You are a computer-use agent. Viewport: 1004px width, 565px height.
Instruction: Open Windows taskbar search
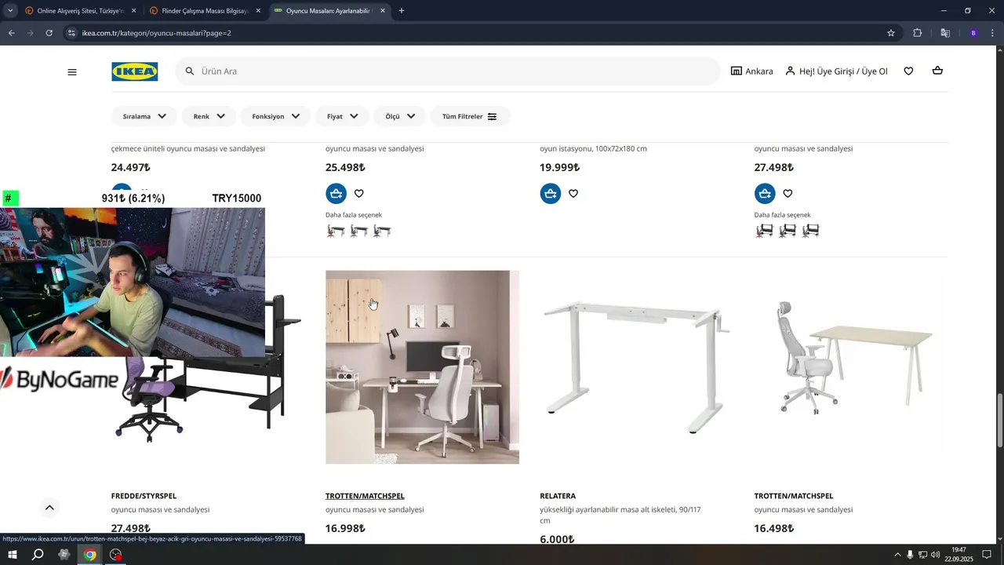coord(38,555)
